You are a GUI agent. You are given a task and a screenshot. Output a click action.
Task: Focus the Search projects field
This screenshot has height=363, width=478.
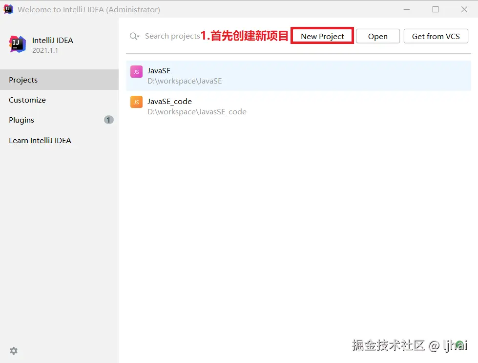pos(172,36)
